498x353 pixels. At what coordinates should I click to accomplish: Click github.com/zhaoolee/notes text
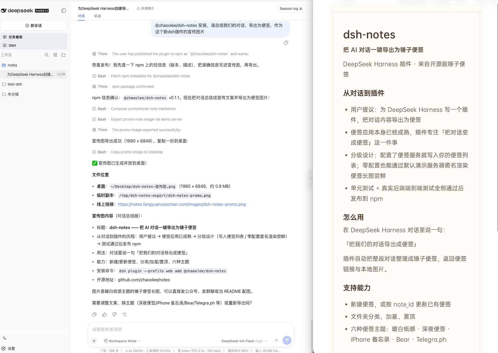[x=144, y=280]
